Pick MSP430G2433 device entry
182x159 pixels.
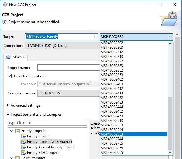[x=134, y=102]
